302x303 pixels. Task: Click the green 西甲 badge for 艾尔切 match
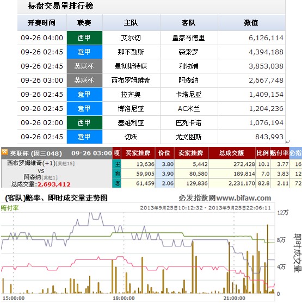(84, 38)
